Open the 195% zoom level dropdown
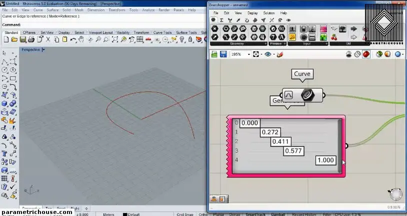This screenshot has width=407, height=216. pos(248,54)
